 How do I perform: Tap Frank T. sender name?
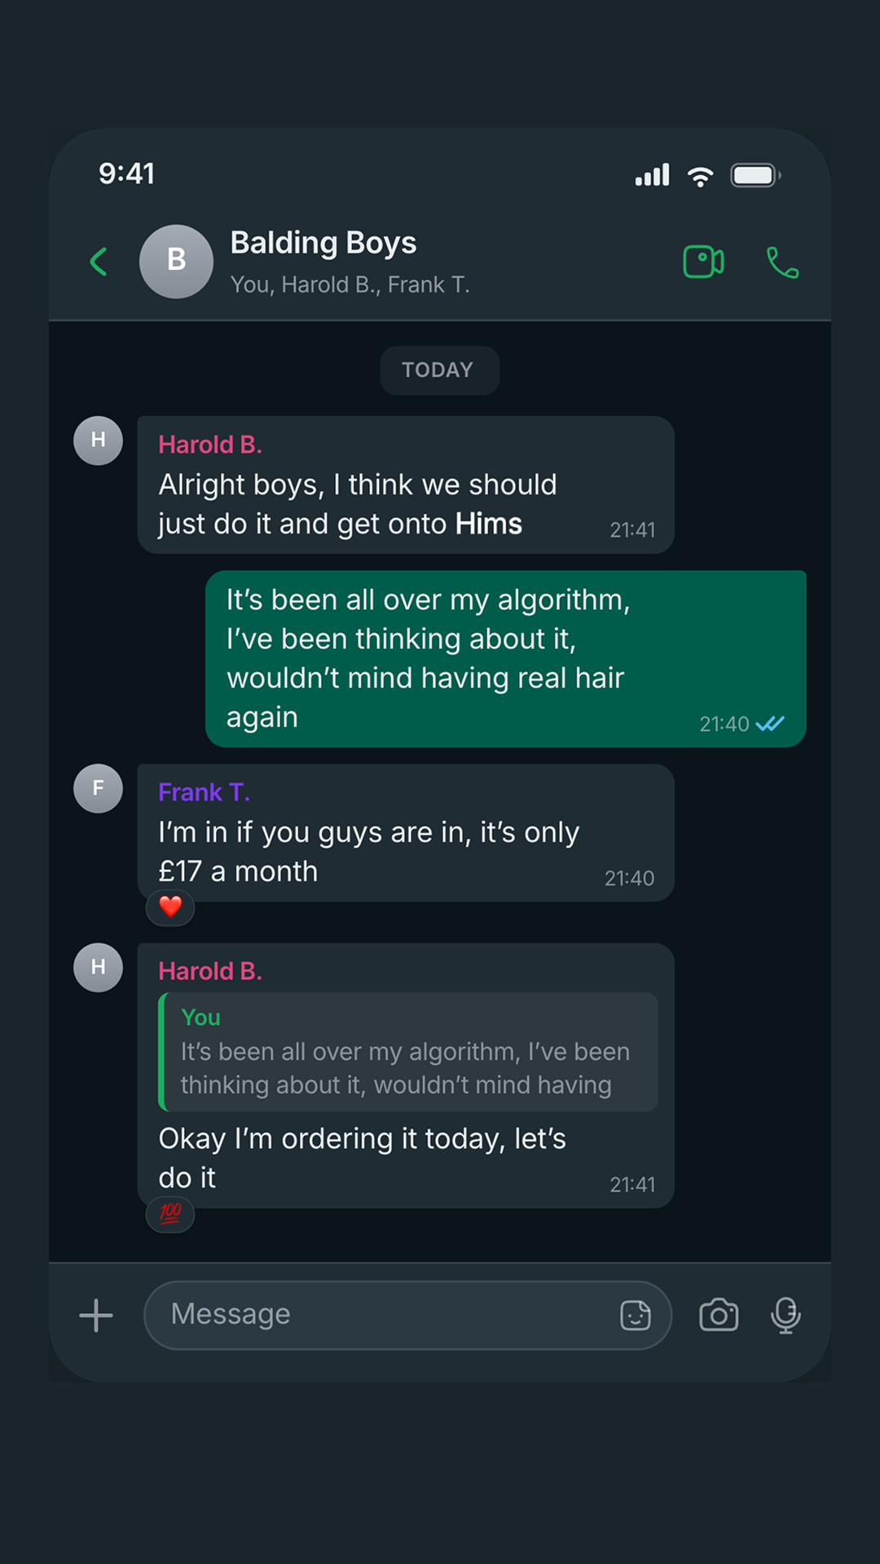pos(204,793)
